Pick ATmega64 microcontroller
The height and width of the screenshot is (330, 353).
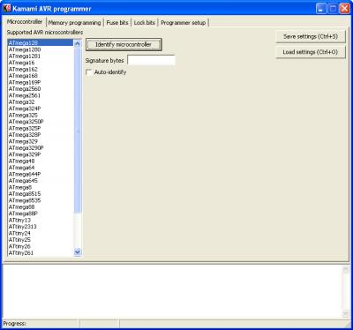(41, 168)
